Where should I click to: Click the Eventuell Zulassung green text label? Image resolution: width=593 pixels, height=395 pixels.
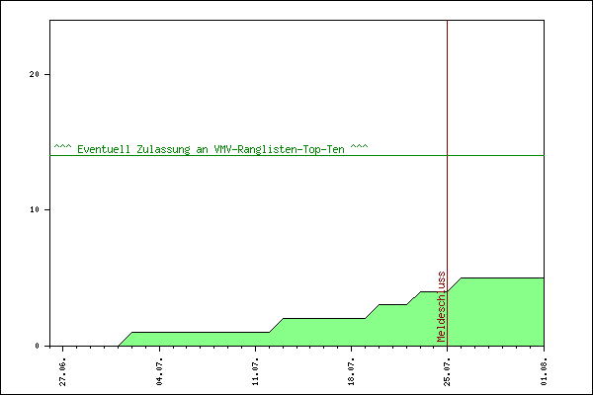[x=212, y=149]
